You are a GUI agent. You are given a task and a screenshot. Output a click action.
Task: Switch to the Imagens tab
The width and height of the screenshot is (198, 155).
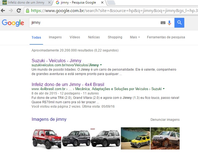(55, 37)
